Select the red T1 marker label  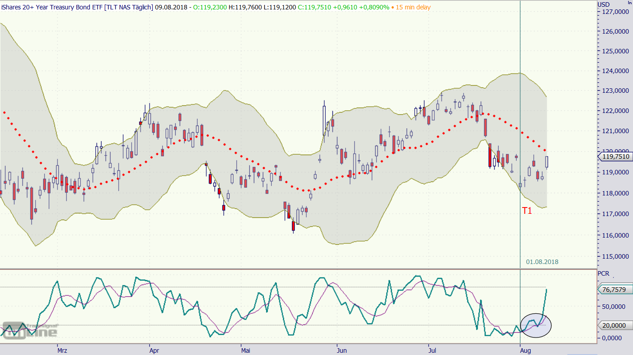coord(527,211)
